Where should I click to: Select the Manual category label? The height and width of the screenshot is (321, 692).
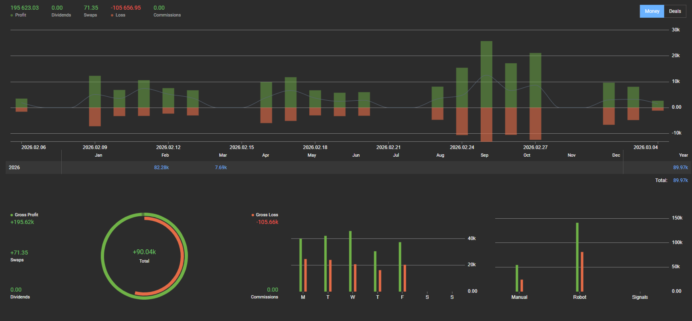(x=519, y=297)
